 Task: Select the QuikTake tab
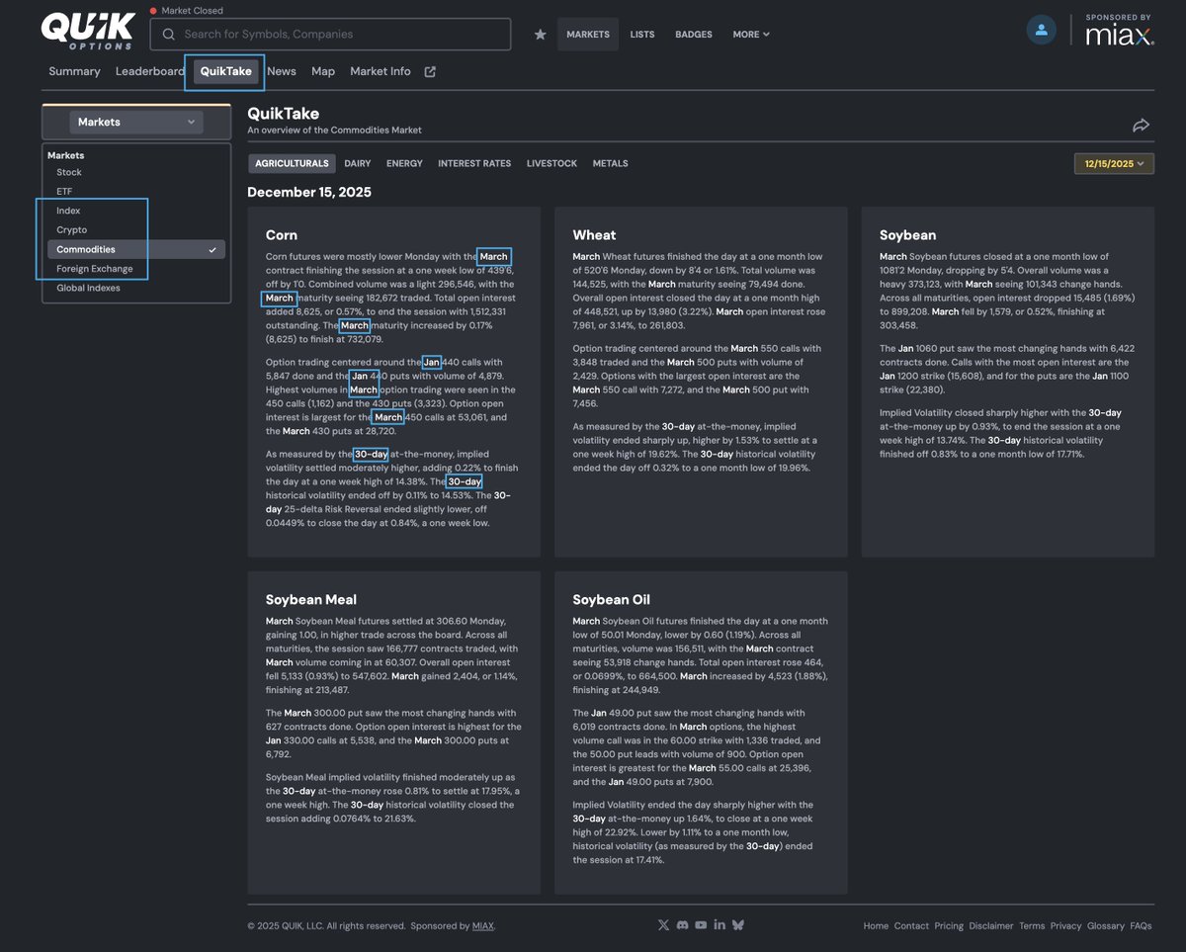click(226, 71)
